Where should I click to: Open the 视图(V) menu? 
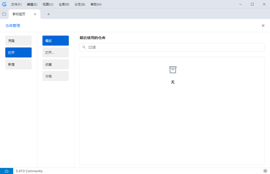pyautogui.click(x=48, y=4)
